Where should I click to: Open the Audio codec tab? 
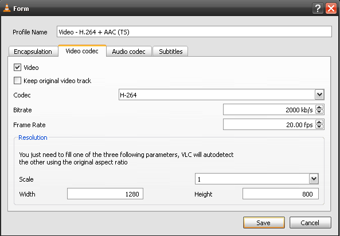point(129,52)
